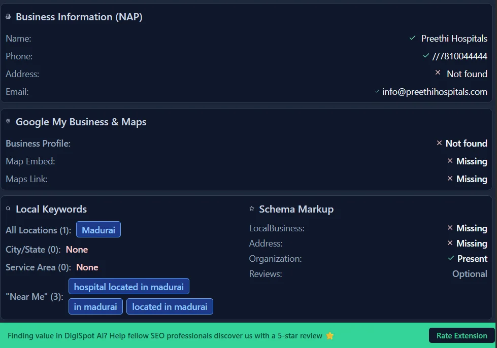Click the Rate Extension button
497x348 pixels.
tap(462, 335)
